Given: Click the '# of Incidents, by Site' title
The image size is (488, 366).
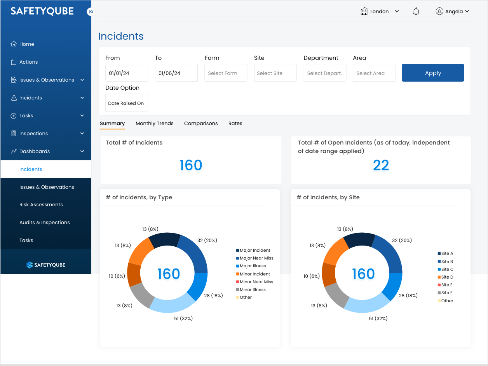Looking at the screenshot, I should pos(328,197).
